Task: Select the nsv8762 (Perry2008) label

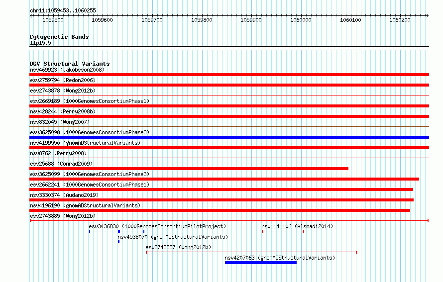Action: 58,153
